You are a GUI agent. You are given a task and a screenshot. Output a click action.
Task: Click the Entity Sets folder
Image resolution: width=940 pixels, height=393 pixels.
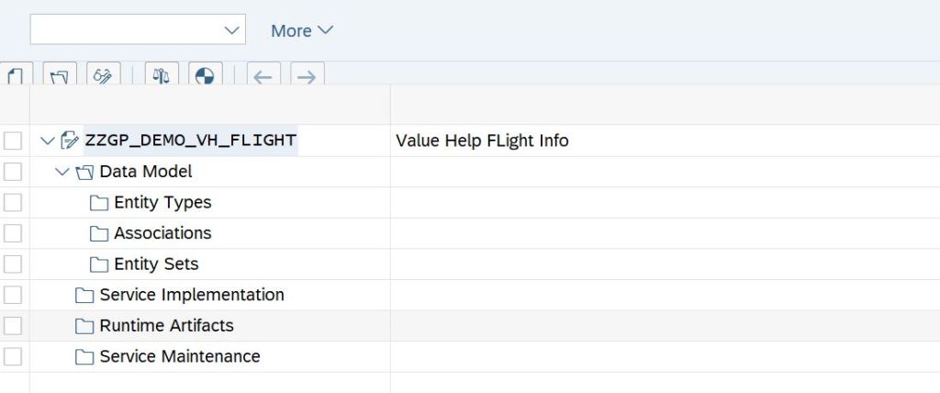pos(155,264)
